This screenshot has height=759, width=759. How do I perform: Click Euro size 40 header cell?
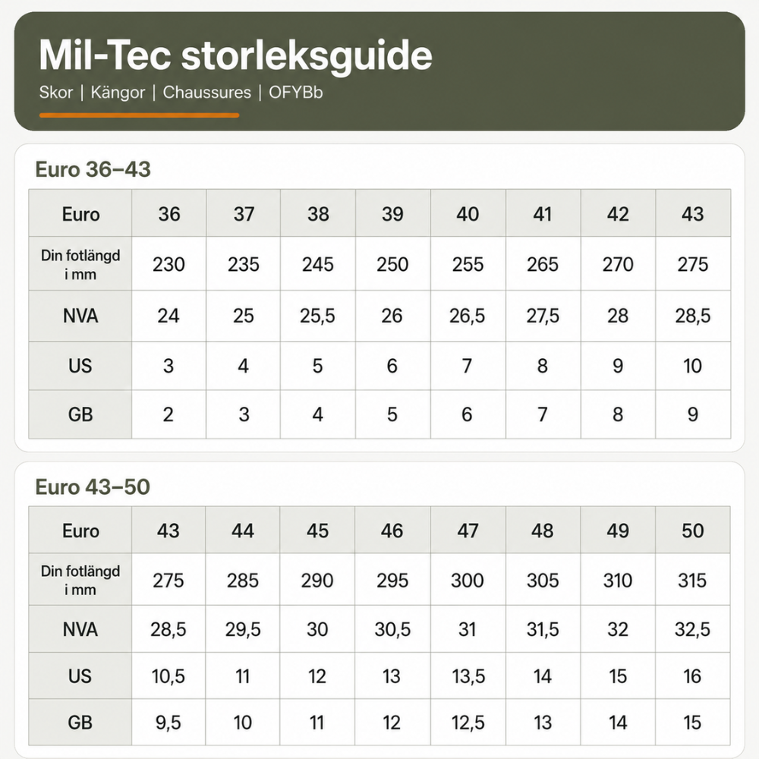coord(468,213)
